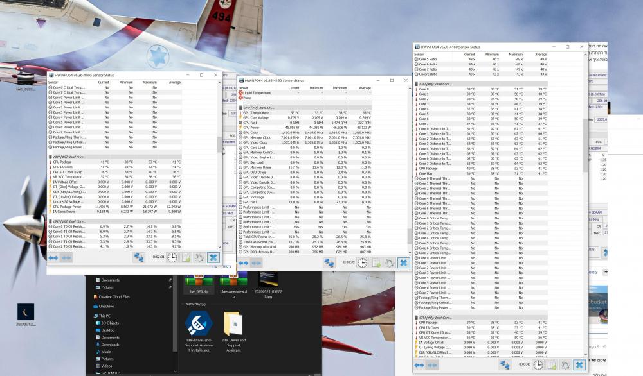
Task: Select the GPU VR Usage row
Action: click(x=304, y=197)
